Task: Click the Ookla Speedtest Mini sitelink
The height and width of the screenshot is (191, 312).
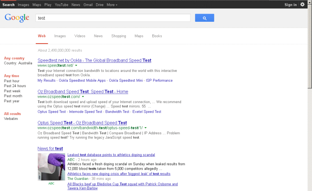Action: [126, 81]
